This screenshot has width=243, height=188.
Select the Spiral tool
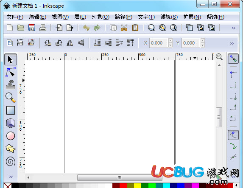[11, 161]
